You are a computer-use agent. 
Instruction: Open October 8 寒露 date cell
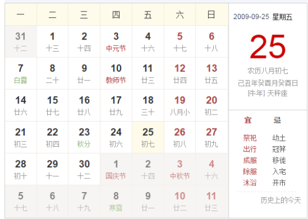pos(116,201)
